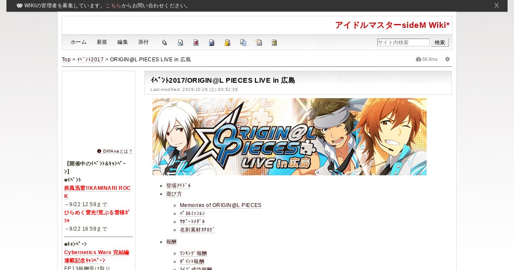Jump to 名刺素材ｶﾀﾛｸﾞ section
Image resolution: width=514 pixels, height=270 pixels.
tap(197, 230)
